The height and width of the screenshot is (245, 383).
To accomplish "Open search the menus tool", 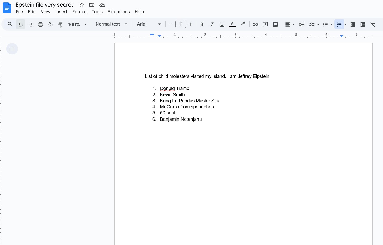I will coord(10,24).
